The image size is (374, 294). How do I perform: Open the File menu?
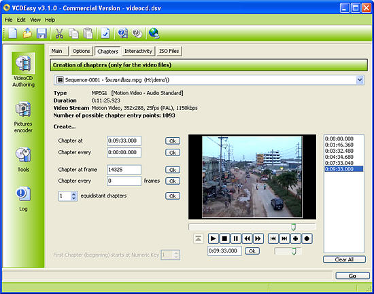(x=8, y=20)
